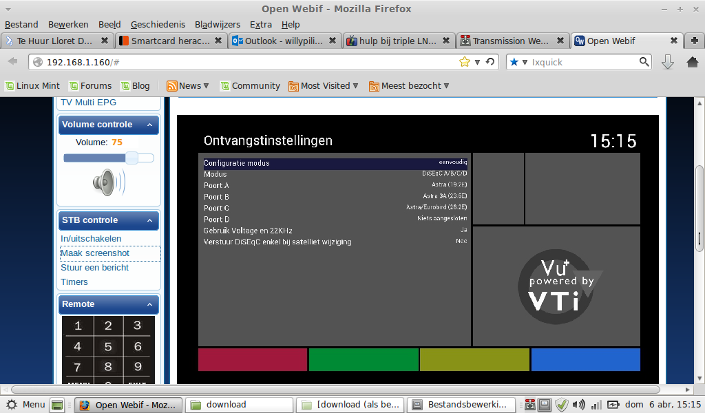Click the show desktop icon beside Menu
The image size is (705, 413).
[57, 405]
